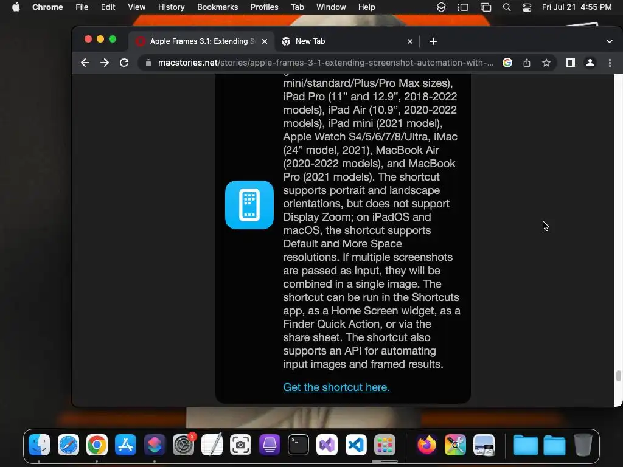Follow the 'Get the shortcut here.' link
Image resolution: width=623 pixels, height=467 pixels.
(336, 387)
